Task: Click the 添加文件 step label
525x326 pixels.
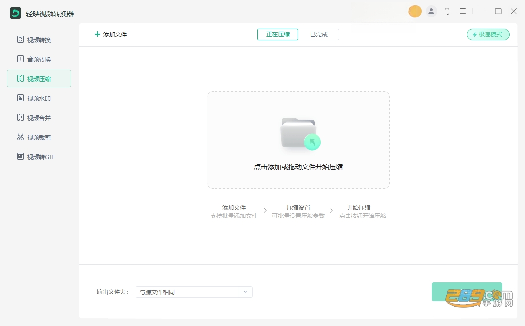Action: tap(233, 207)
